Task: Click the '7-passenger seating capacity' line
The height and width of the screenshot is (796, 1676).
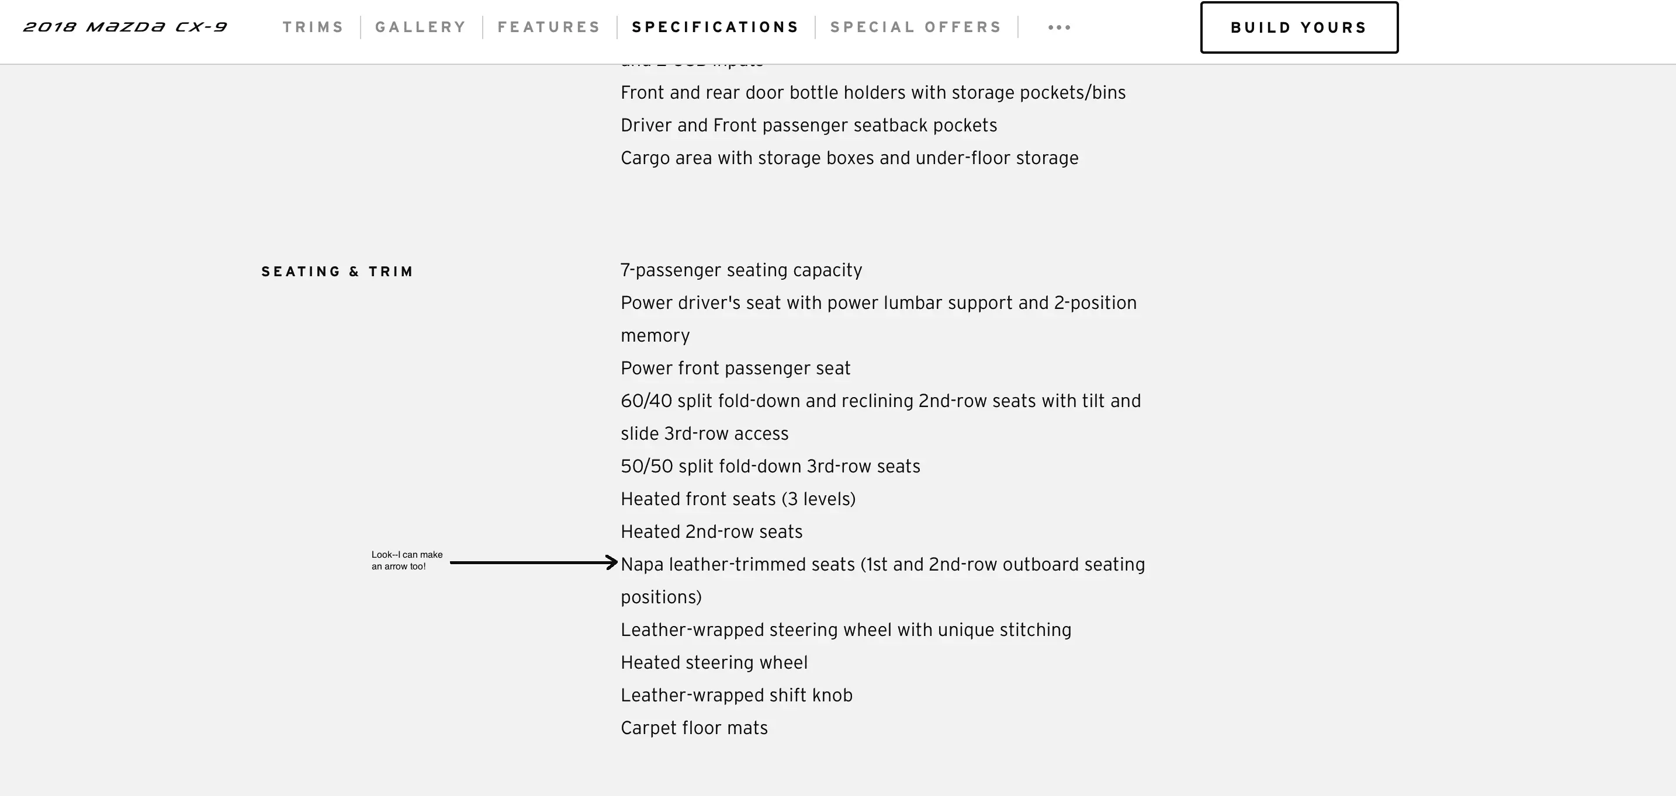Action: pos(741,270)
